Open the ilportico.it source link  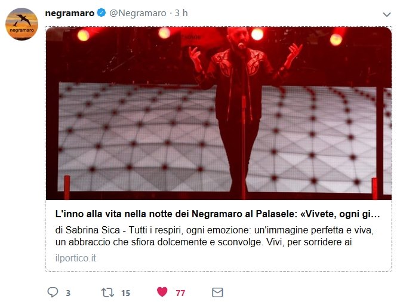(76, 258)
